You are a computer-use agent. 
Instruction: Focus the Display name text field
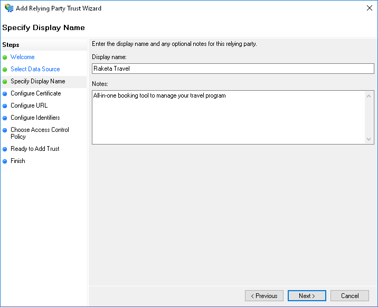point(232,69)
